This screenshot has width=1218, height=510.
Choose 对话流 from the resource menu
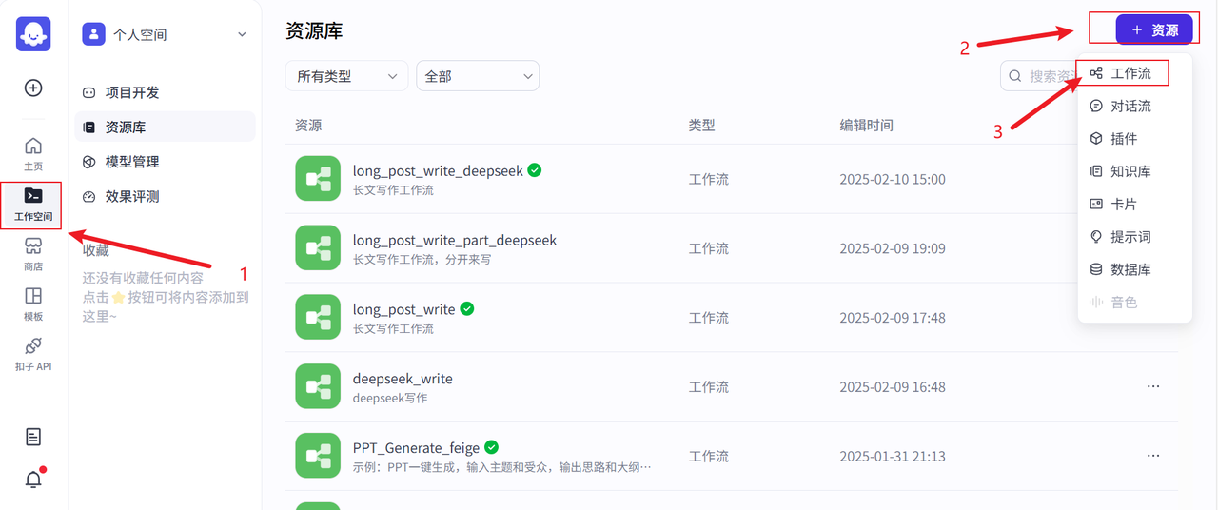pyautogui.click(x=1134, y=106)
